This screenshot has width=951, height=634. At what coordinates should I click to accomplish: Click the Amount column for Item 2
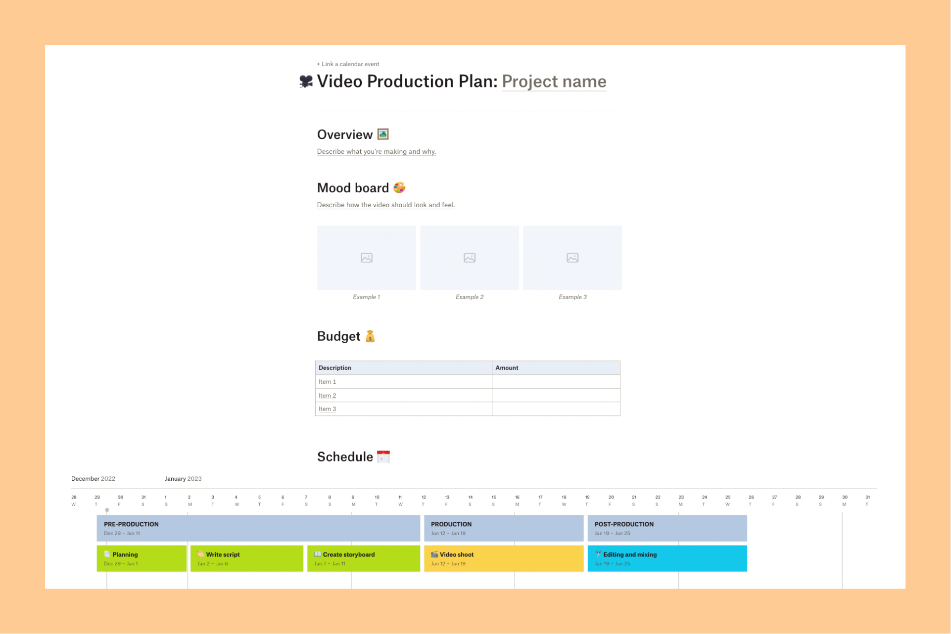(x=556, y=395)
